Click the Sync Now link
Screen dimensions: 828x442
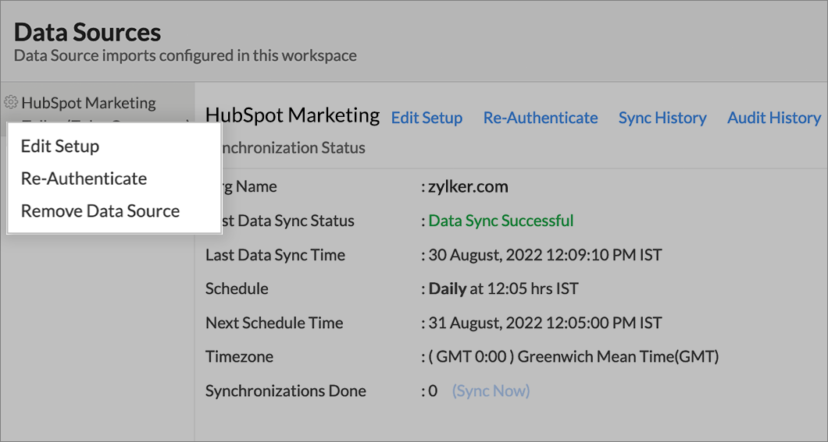pyautogui.click(x=491, y=391)
